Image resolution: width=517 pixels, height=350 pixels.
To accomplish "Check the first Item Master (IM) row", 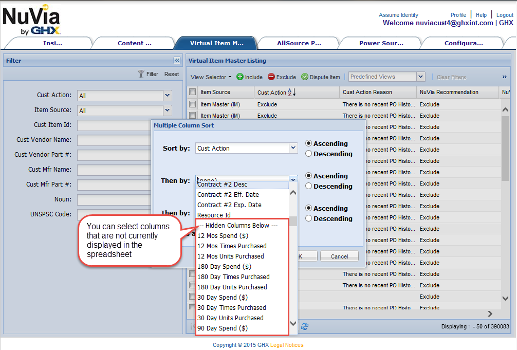I will (x=193, y=104).
